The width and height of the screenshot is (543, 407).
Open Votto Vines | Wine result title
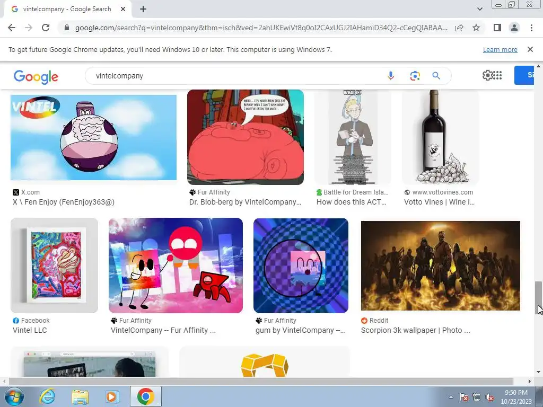pos(439,202)
